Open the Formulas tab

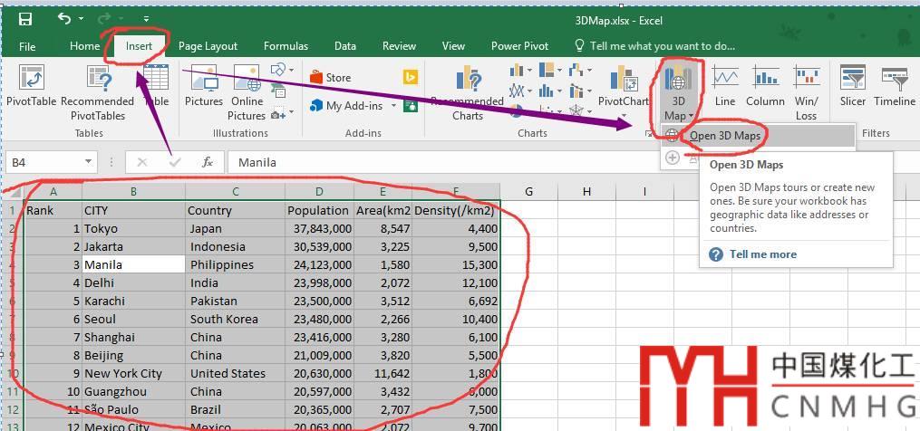(x=286, y=46)
